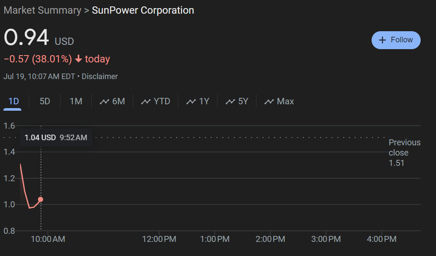Image resolution: width=436 pixels, height=256 pixels.
Task: Click the 3:00 PM axis label
Action: point(326,239)
